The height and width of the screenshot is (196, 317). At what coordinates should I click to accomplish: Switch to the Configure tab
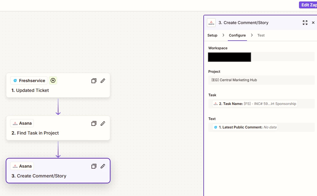[237, 35]
